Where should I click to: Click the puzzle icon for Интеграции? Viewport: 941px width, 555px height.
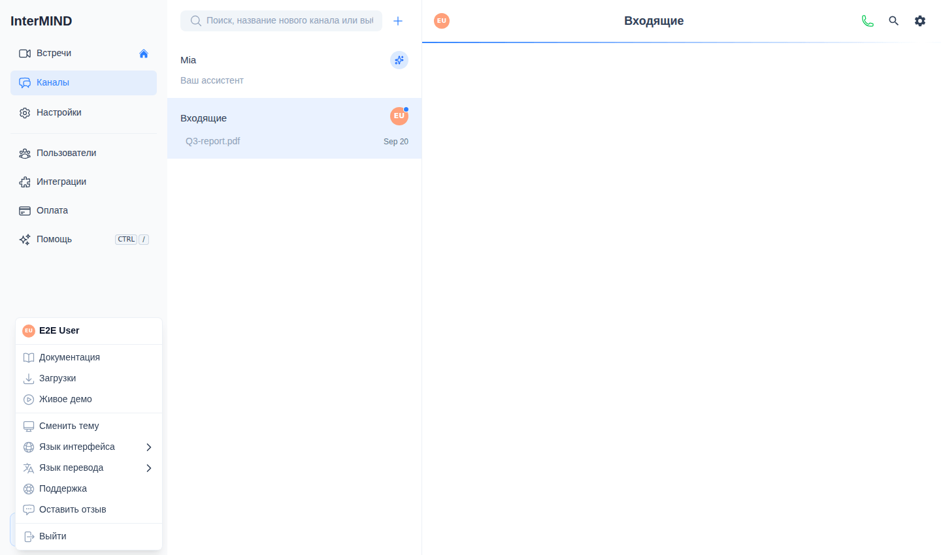(x=25, y=182)
